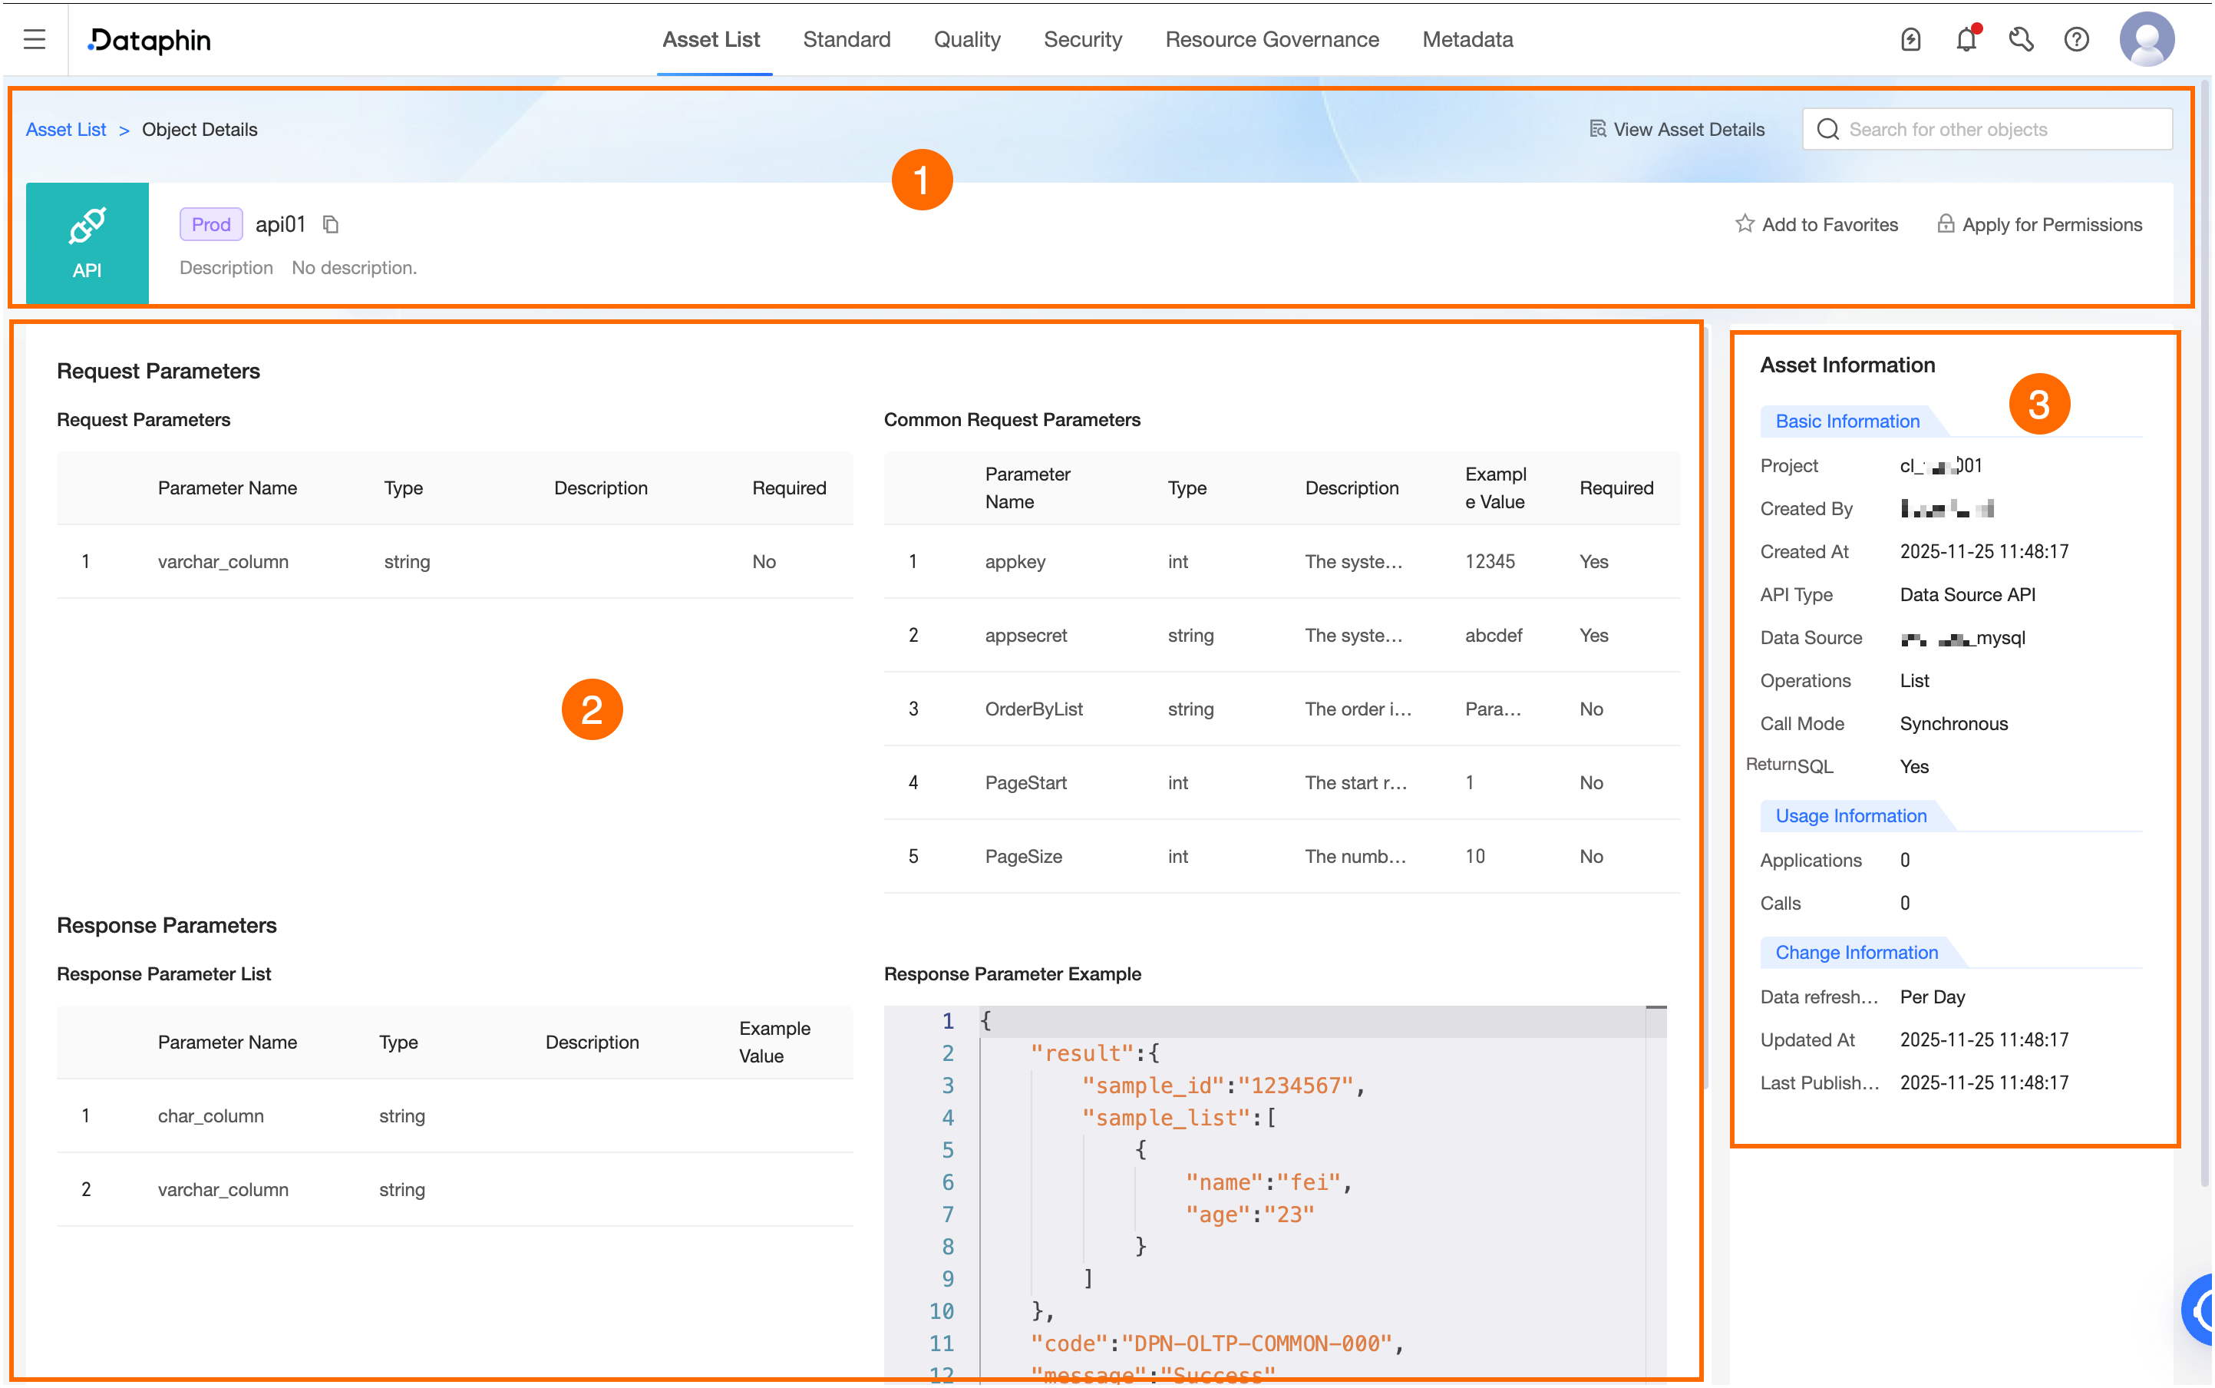Open the Quality tab
The width and height of the screenshot is (2215, 1388).
point(967,39)
